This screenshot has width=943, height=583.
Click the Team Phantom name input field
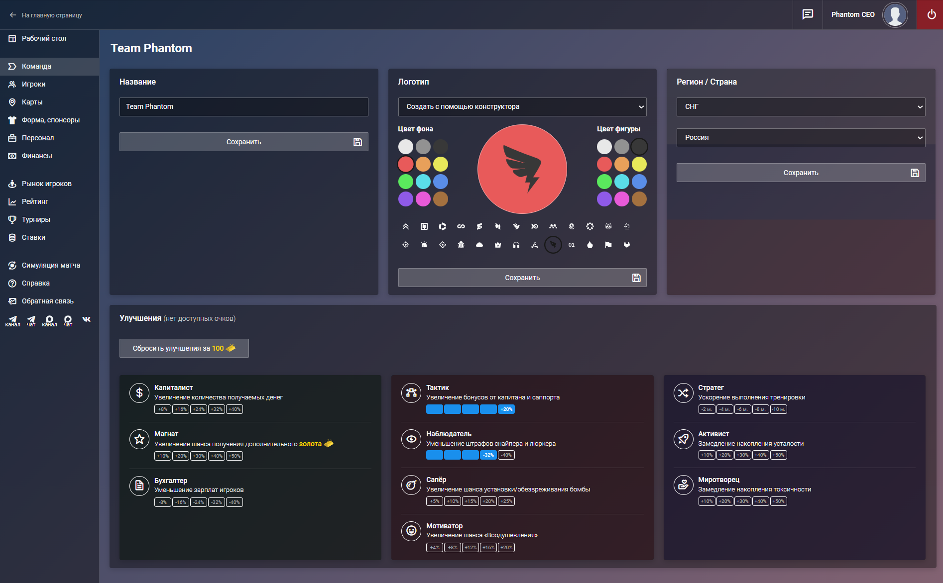pyautogui.click(x=244, y=107)
